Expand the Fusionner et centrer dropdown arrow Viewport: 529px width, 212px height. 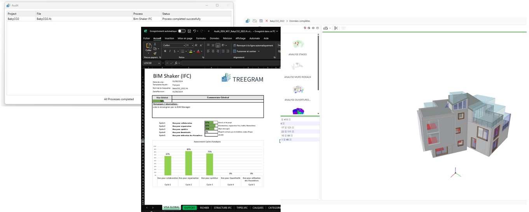259,51
